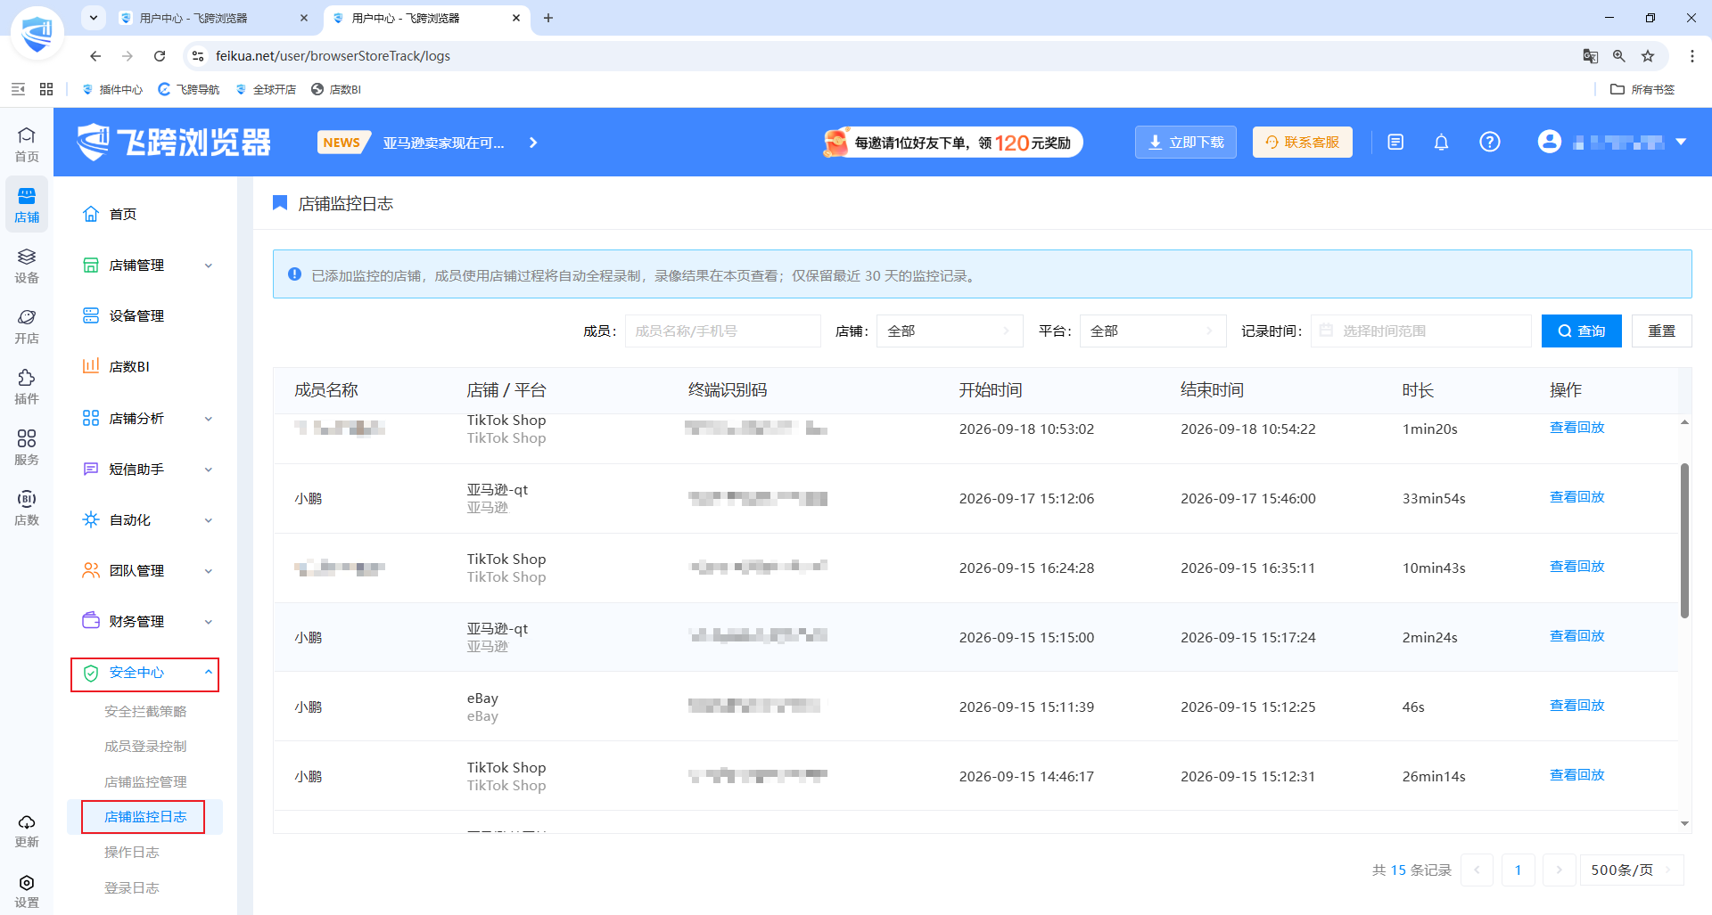
Task: Open the 首页 icon in the left rail
Action: 27,143
